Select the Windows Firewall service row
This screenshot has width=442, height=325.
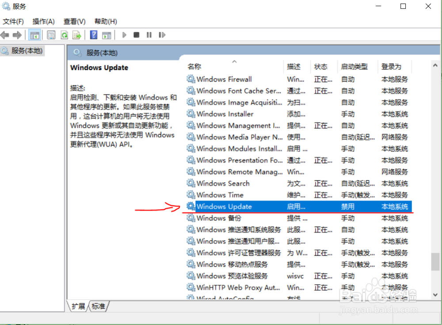[x=299, y=79]
